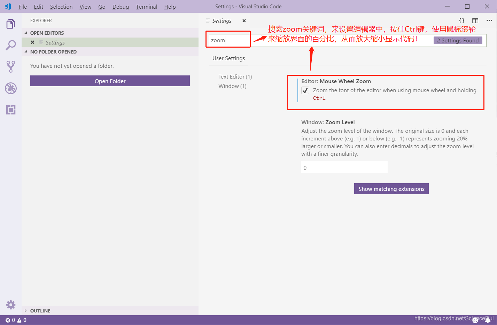The height and width of the screenshot is (325, 497).
Task: Close the Settings editor tab
Action: (x=244, y=21)
